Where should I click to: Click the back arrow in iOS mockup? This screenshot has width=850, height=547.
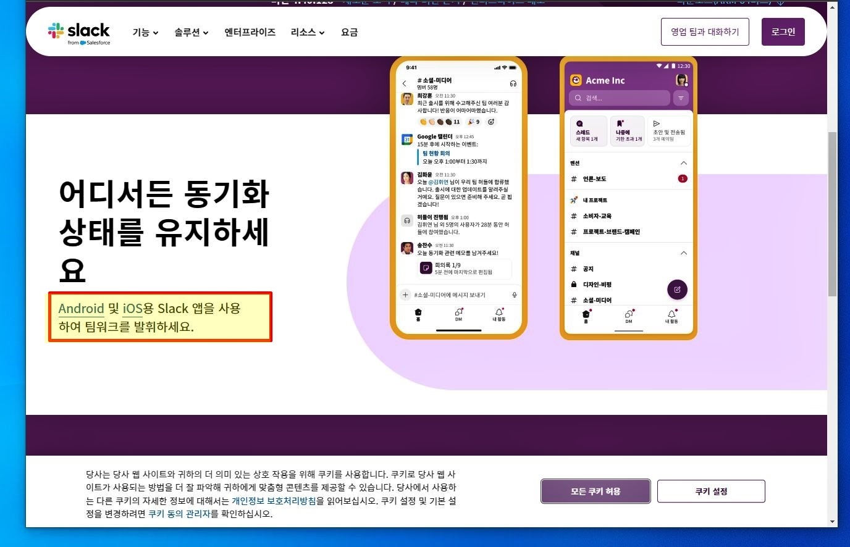tap(405, 83)
